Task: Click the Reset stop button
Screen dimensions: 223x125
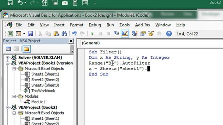Action: [108, 34]
